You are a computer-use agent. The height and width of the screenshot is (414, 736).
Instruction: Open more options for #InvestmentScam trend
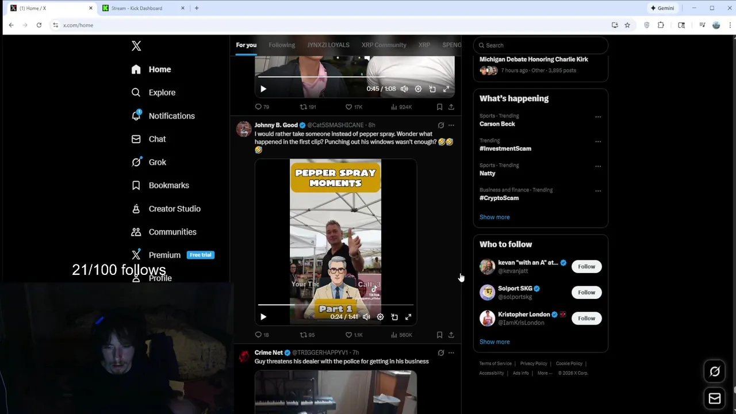point(598,141)
